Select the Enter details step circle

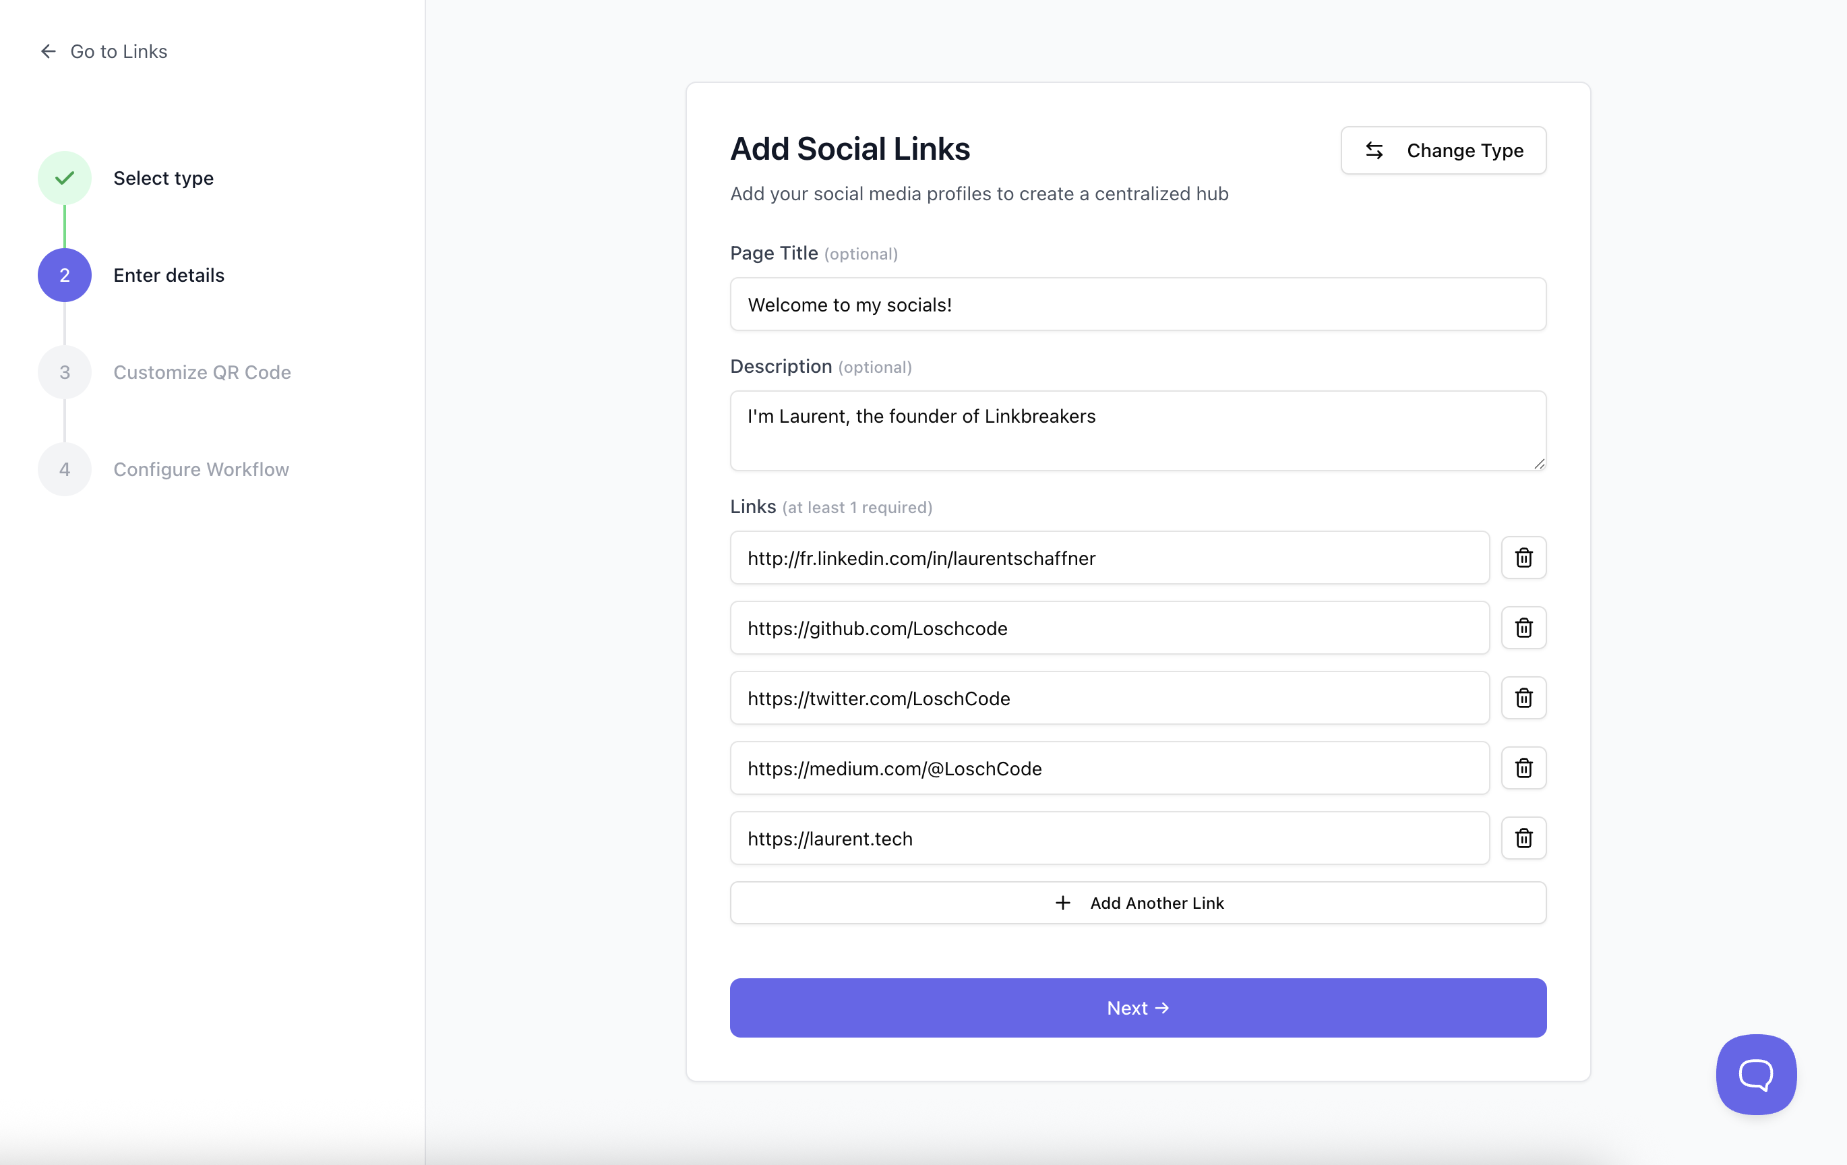(63, 274)
